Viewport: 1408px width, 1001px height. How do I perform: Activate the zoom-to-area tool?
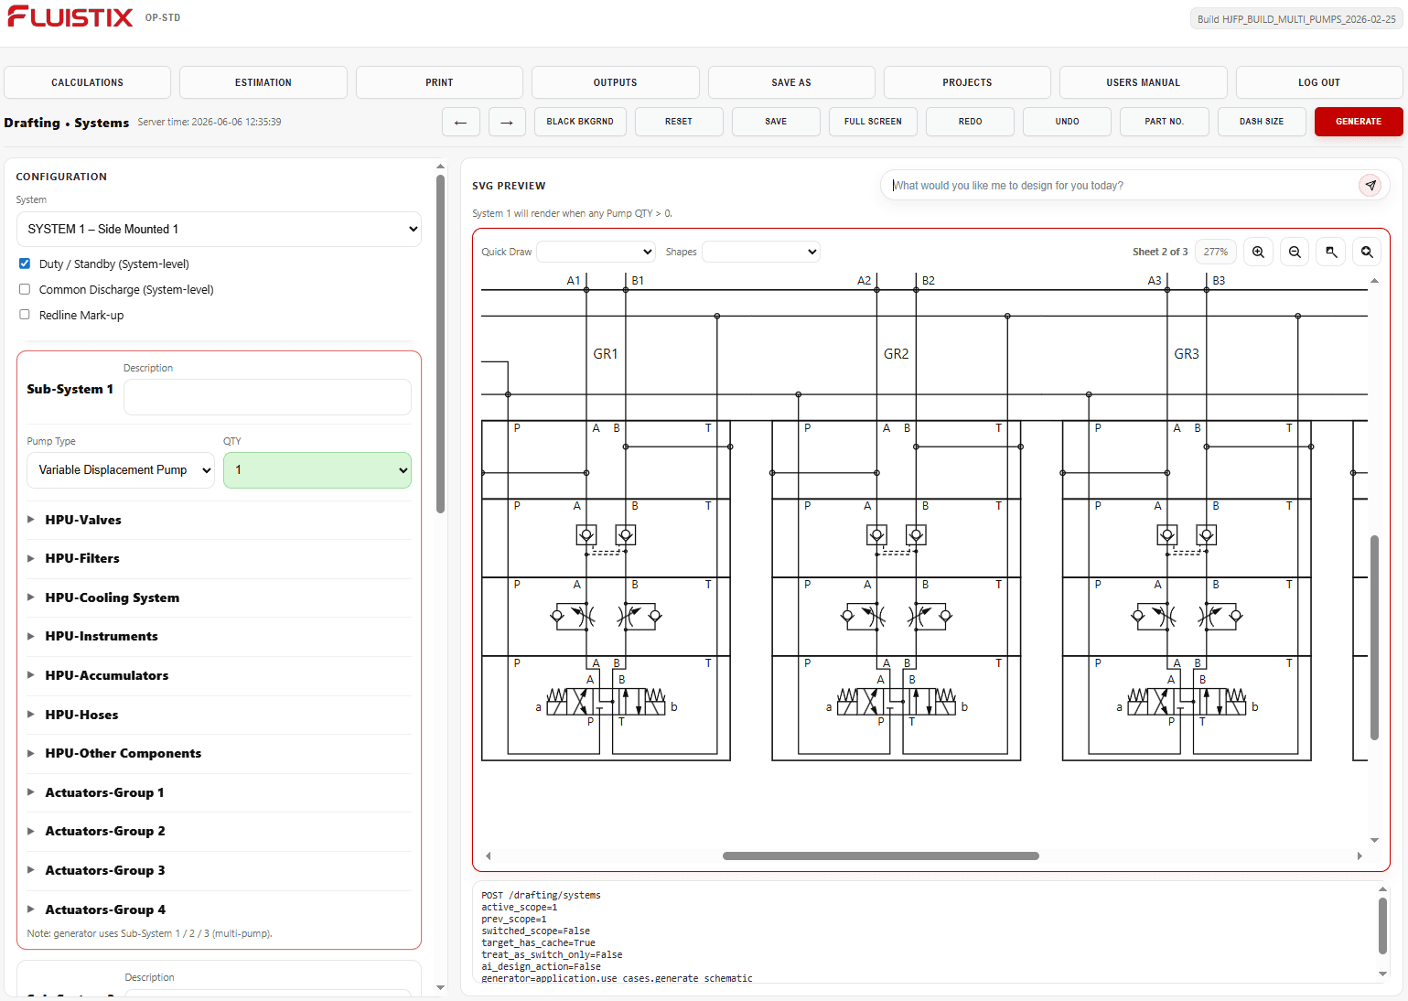click(x=1331, y=252)
